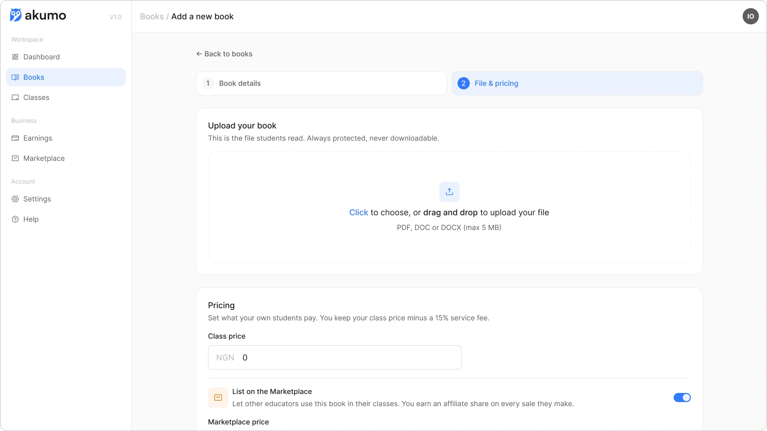The height and width of the screenshot is (431, 767).
Task: Open the IO user avatar
Action: 750,16
